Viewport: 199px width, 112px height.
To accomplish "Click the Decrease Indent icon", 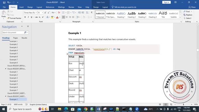I will (79, 12).
